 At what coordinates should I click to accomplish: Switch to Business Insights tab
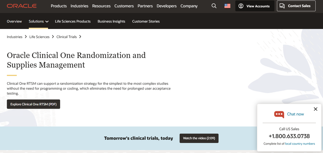click(x=111, y=21)
